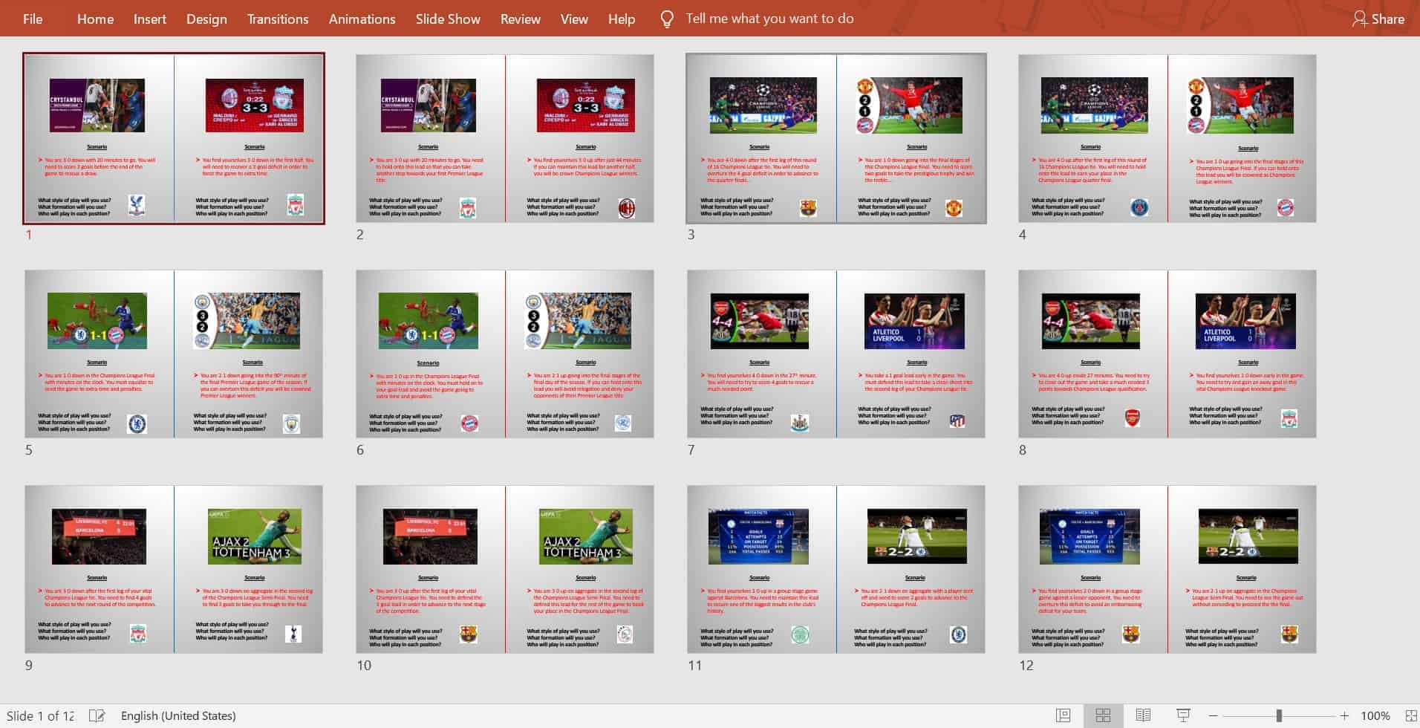
Task: Select slide 7 thumbnail
Action: (x=836, y=354)
